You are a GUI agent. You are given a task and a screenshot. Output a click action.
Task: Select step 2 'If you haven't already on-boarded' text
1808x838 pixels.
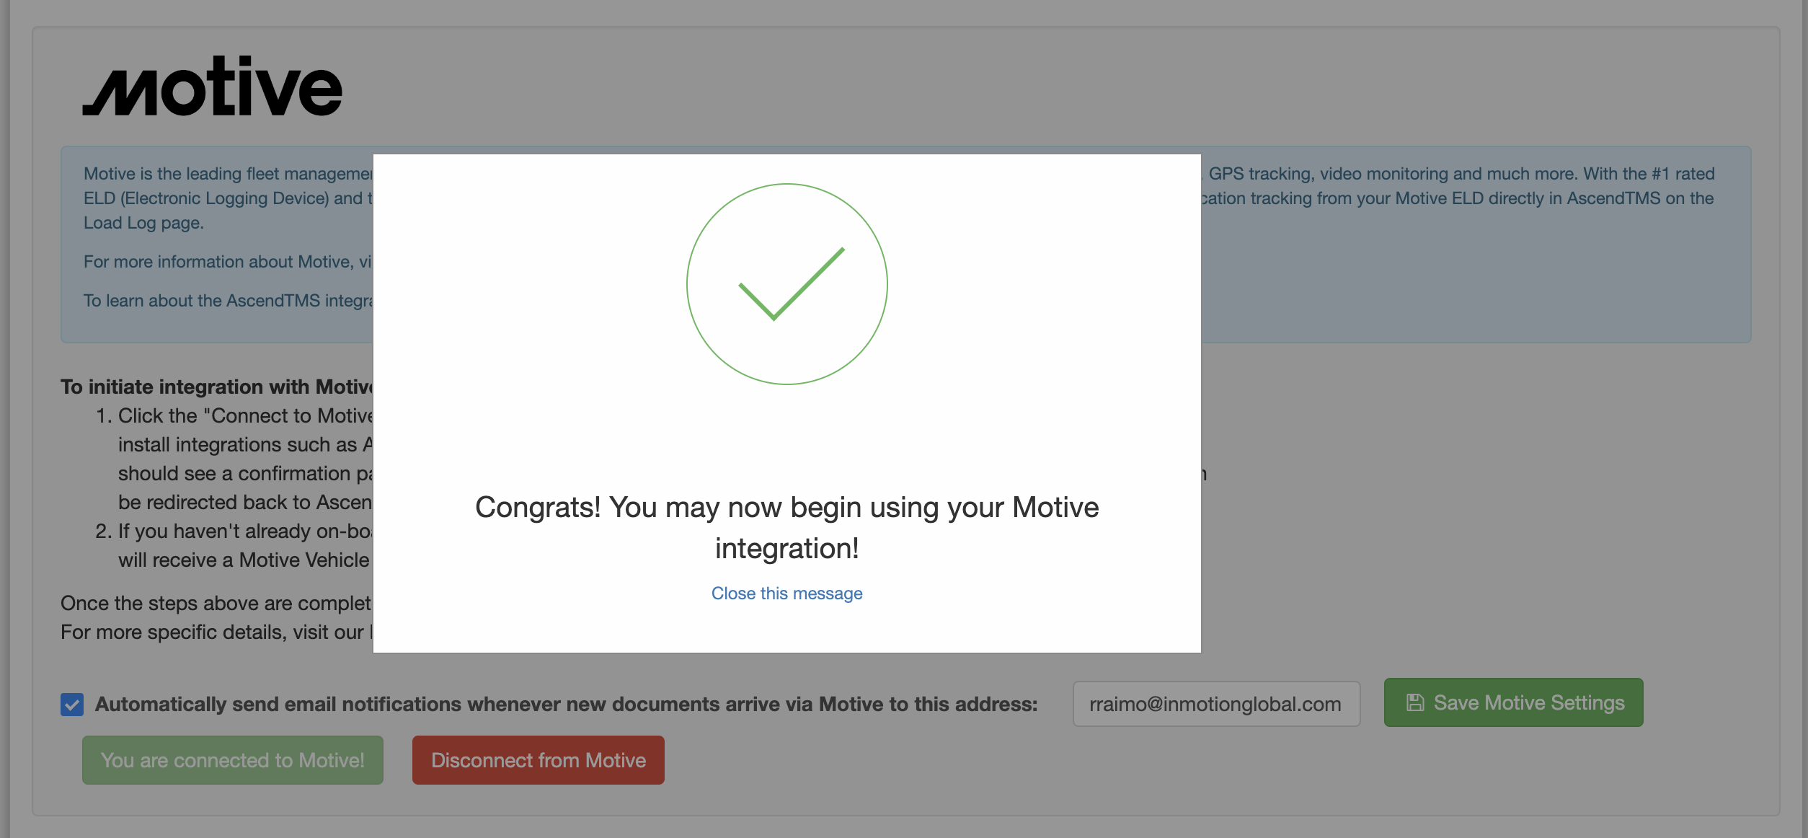click(245, 532)
